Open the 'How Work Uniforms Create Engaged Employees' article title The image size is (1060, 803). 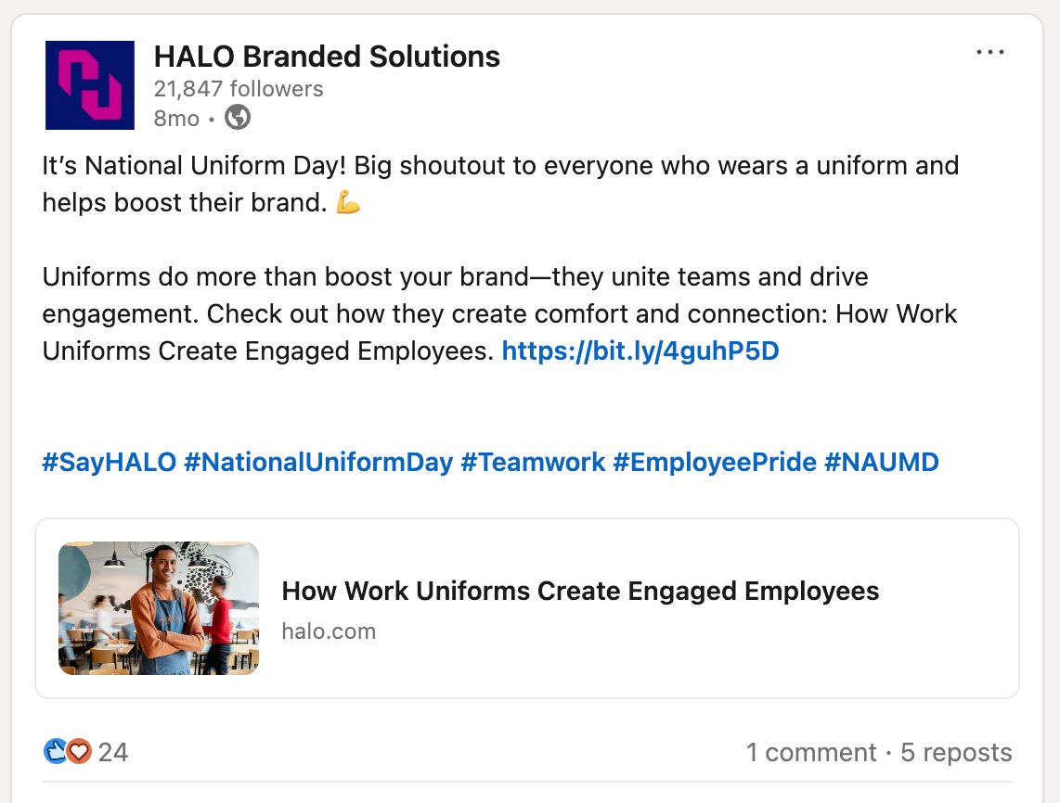(580, 592)
